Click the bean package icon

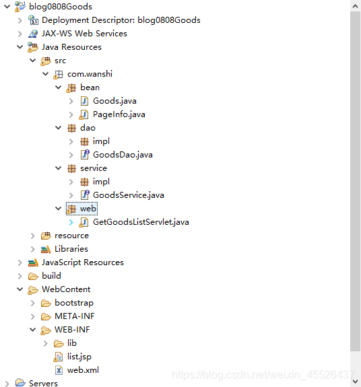click(71, 87)
